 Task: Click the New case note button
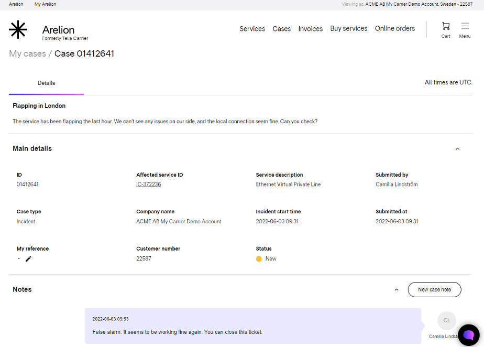[434, 289]
